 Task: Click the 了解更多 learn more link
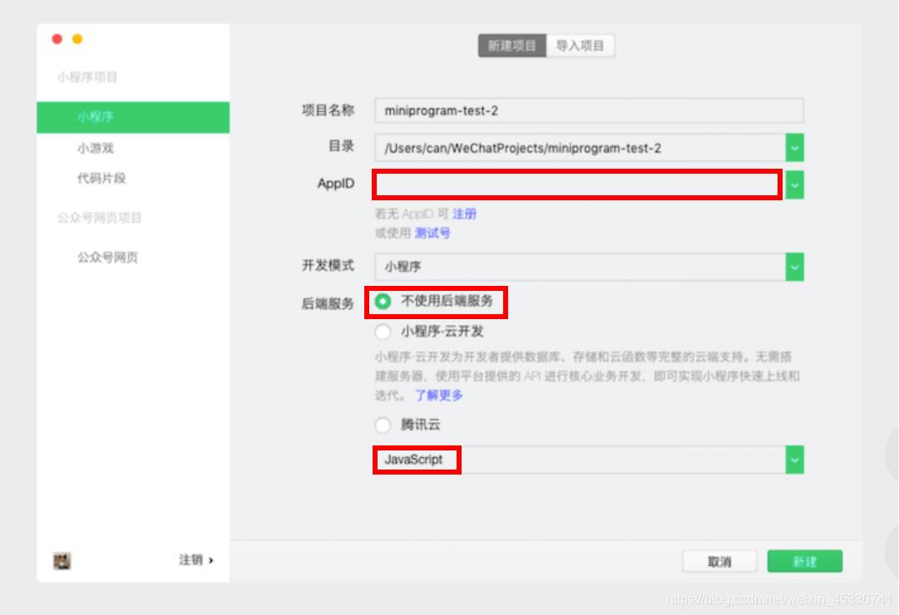pos(441,396)
